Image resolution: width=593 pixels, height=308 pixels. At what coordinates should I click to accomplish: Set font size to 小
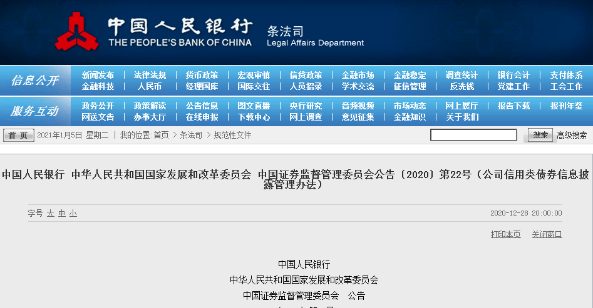click(73, 213)
